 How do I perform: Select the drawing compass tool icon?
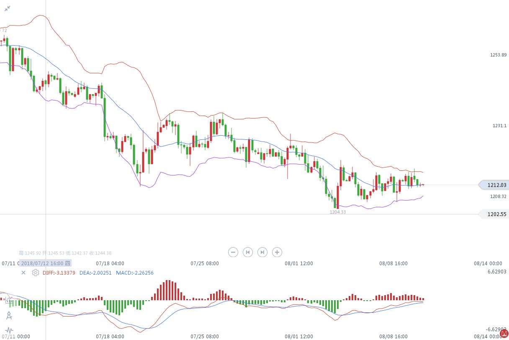coord(9,315)
